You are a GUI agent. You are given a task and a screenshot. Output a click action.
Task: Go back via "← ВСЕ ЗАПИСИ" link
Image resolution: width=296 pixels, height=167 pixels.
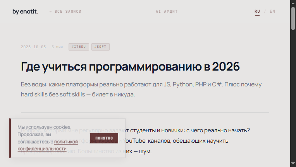pyautogui.click(x=65, y=12)
